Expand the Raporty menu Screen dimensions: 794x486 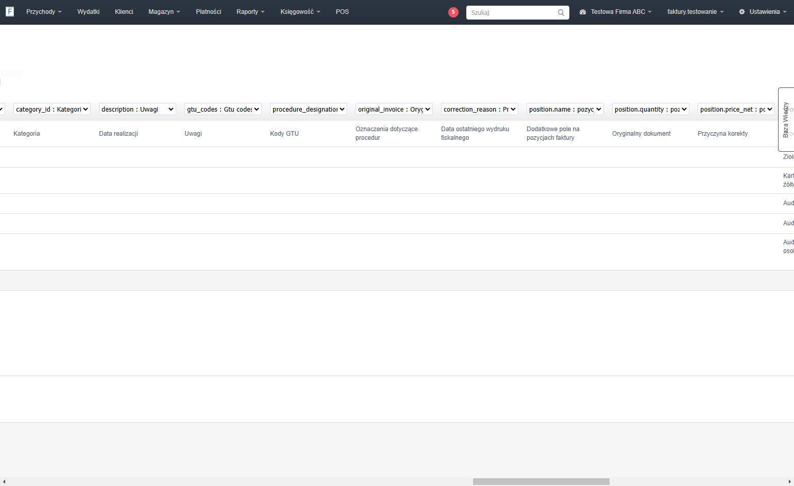tap(250, 12)
